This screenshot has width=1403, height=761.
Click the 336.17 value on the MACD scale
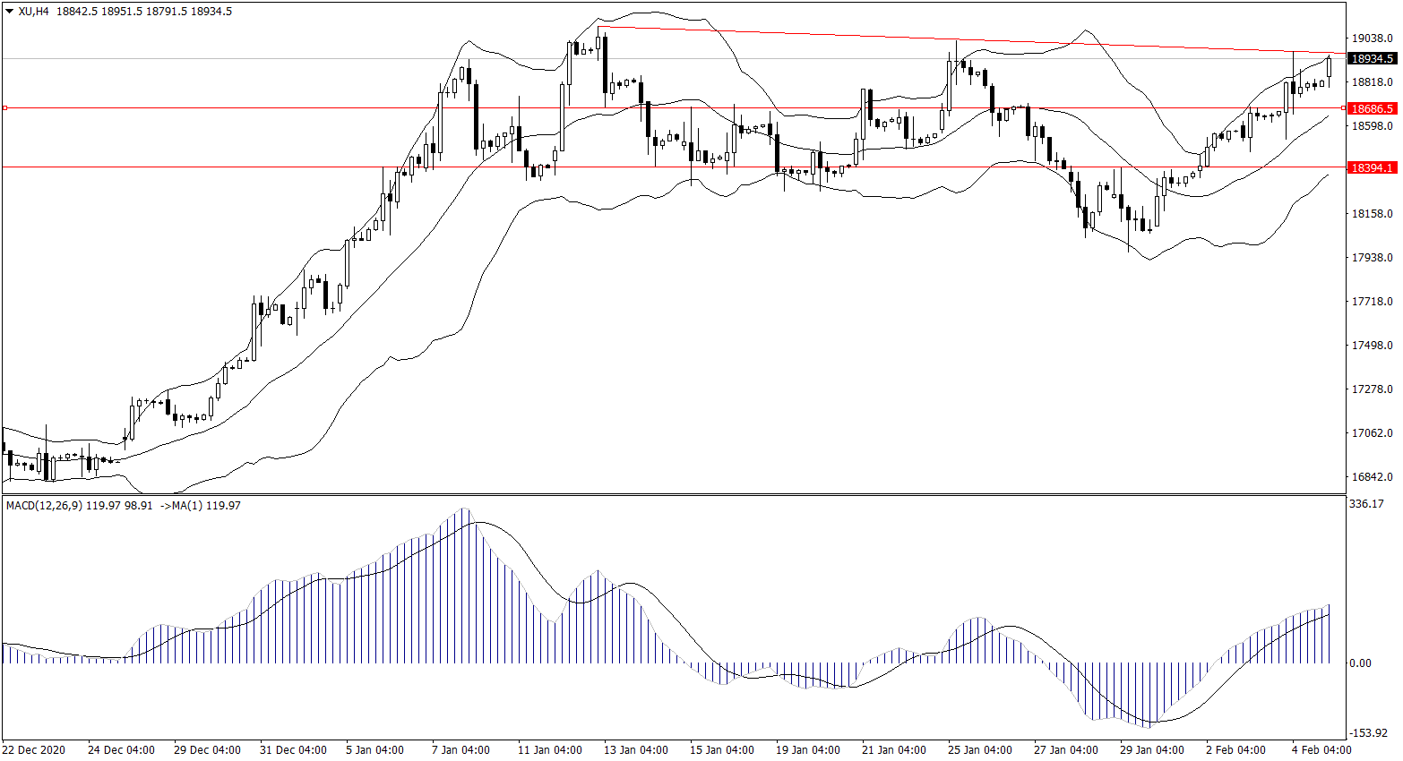pos(1366,504)
